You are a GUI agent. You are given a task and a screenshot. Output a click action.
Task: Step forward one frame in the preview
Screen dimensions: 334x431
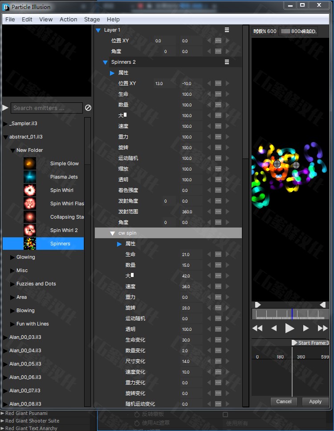[306, 329]
